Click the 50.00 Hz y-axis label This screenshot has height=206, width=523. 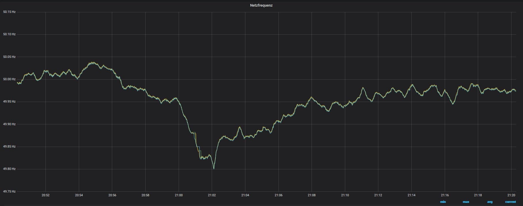(x=9, y=79)
